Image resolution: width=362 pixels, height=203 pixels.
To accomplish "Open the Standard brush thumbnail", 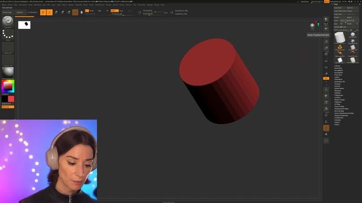I will coord(8,22).
